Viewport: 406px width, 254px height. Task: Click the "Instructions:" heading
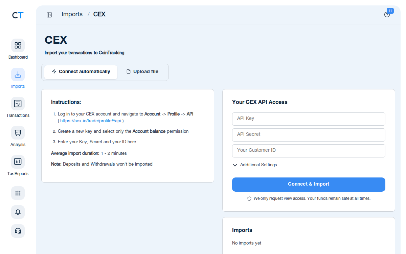66,102
